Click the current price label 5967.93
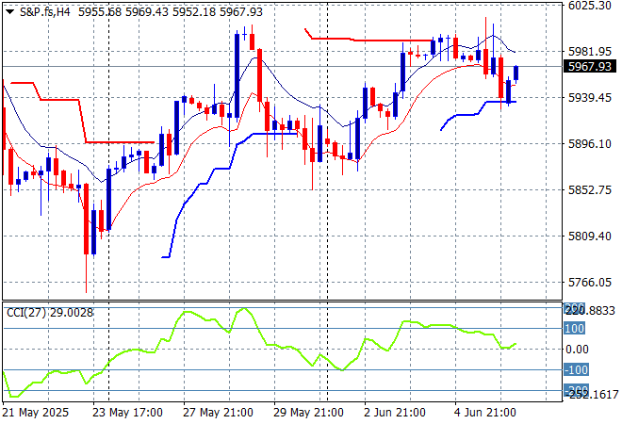Viewport: 622px width, 424px height. pyautogui.click(x=590, y=66)
